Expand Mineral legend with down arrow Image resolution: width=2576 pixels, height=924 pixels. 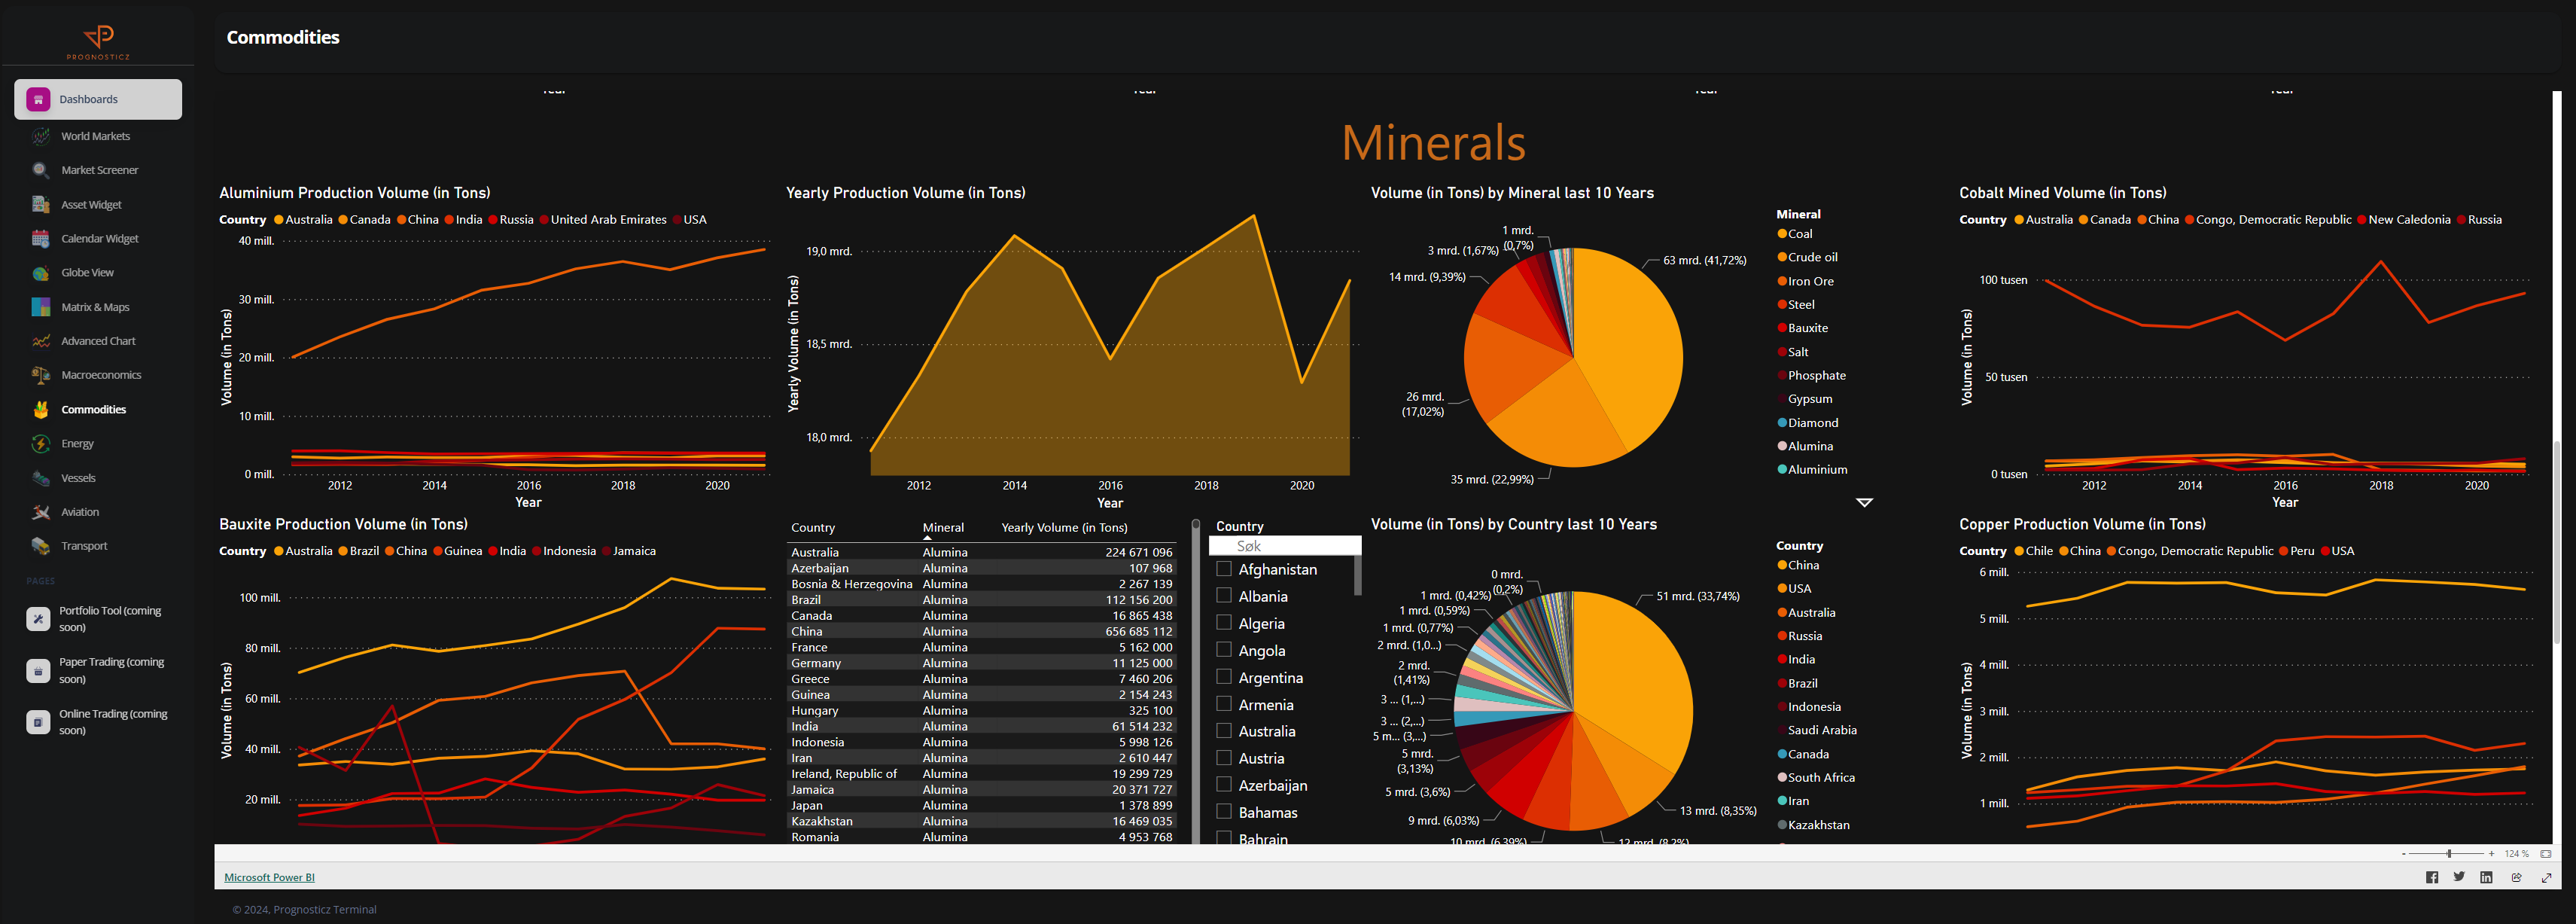point(1864,502)
